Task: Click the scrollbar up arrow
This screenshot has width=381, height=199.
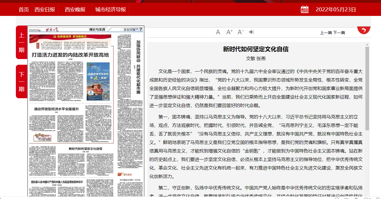Action: point(367,45)
